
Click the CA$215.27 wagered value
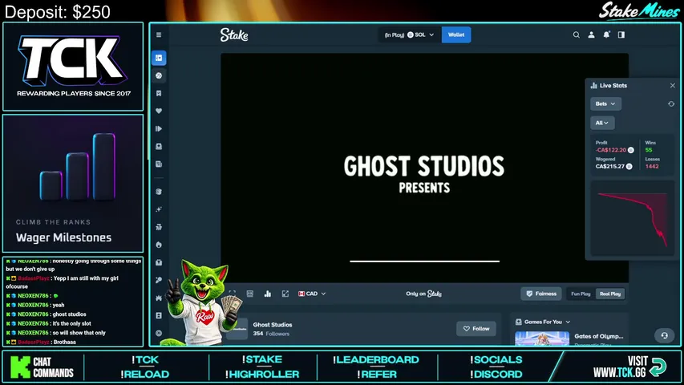point(610,166)
